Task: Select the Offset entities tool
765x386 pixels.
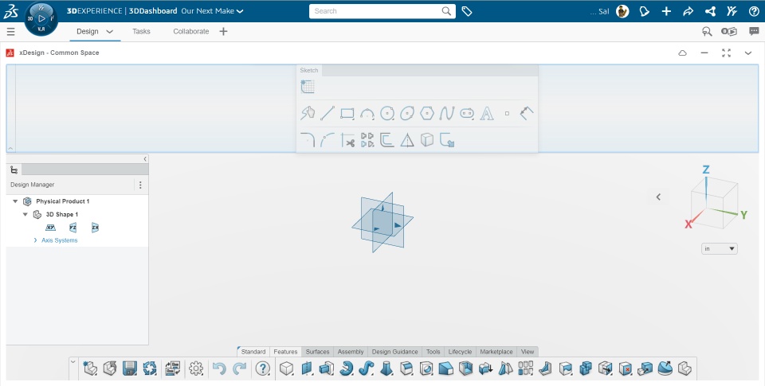Action: click(387, 140)
